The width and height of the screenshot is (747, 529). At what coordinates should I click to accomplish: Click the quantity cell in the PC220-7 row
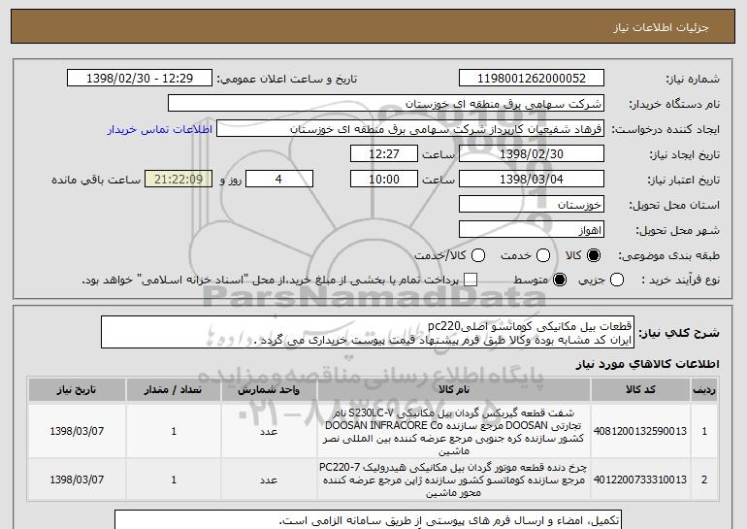(x=174, y=479)
